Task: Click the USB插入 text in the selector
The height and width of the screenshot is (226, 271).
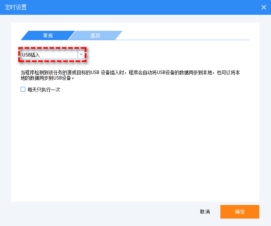Action: (31, 55)
